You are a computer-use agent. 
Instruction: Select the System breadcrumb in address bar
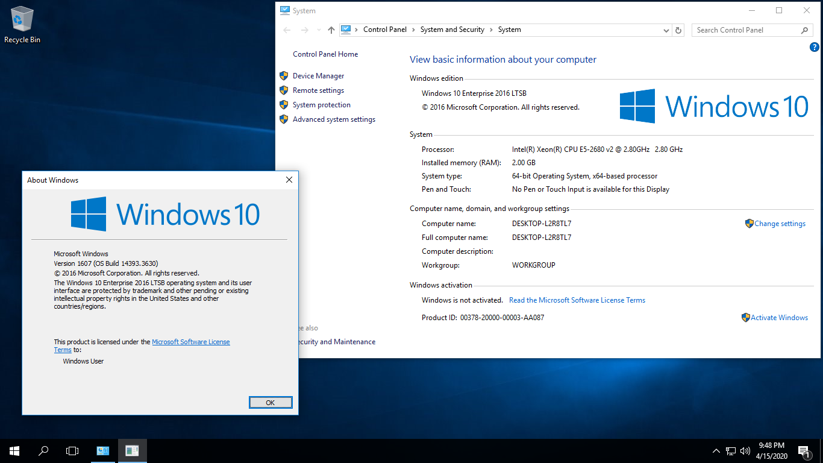pos(510,30)
